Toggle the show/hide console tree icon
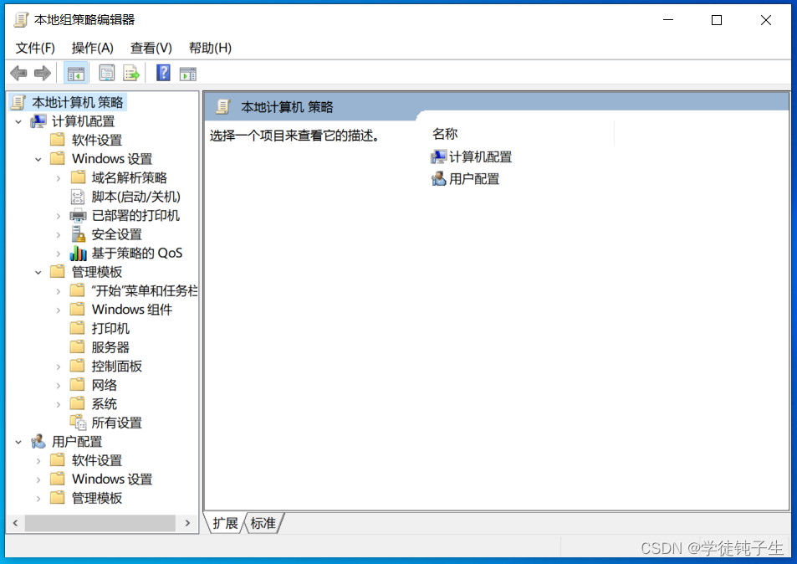 click(x=76, y=74)
